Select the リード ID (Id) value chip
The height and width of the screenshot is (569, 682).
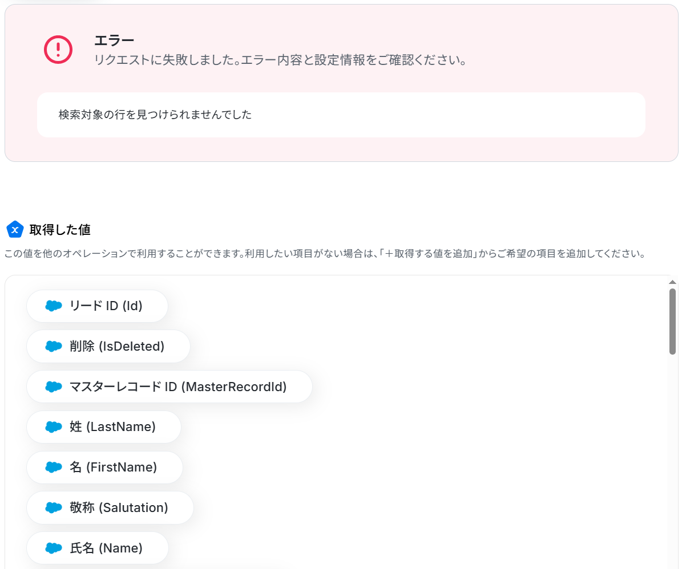point(105,306)
